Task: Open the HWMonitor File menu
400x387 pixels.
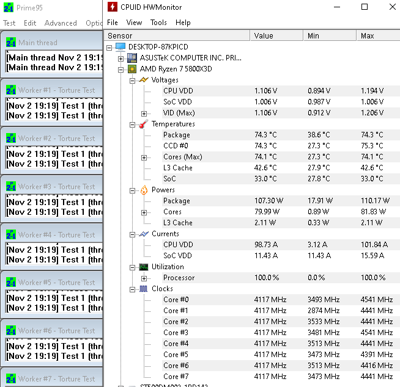Action: click(113, 23)
